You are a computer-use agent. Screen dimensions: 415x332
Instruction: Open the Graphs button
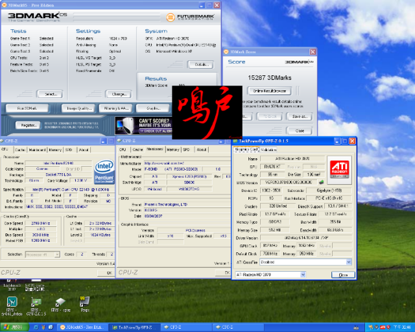pos(154,108)
